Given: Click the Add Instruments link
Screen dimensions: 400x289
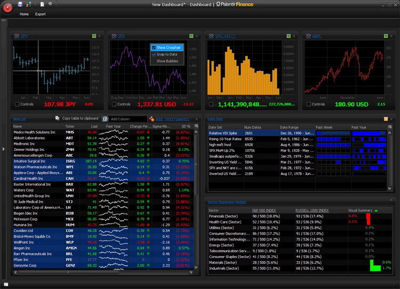Looking at the screenshot, I should pyautogui.click(x=172, y=119).
